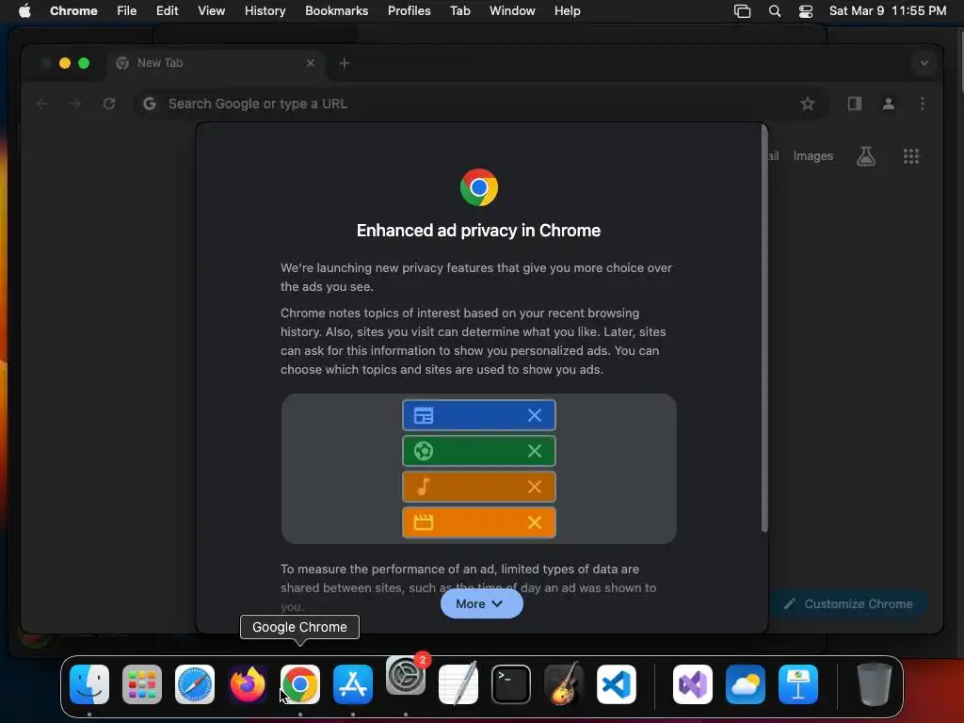Viewport: 964px width, 723px height.
Task: Open System Settings in the Dock
Action: 406,676
